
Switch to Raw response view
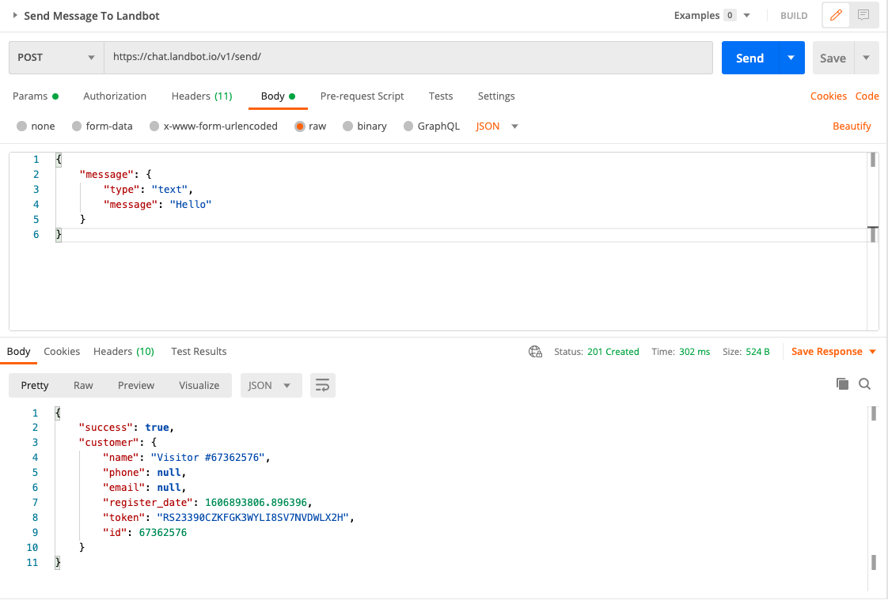[83, 386]
